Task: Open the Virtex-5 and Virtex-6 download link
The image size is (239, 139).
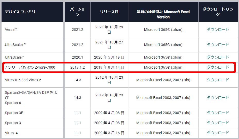Action: tap(218, 80)
